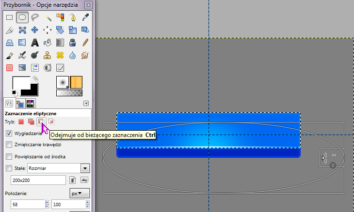The width and height of the screenshot is (354, 212).
Task: Enable Powiększanie od środka option
Action: click(x=9, y=156)
